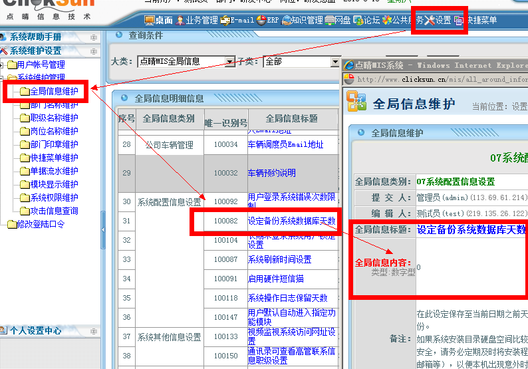Open 业务管理 from the top toolbar
This screenshot has height=369, width=528.
coord(197,21)
